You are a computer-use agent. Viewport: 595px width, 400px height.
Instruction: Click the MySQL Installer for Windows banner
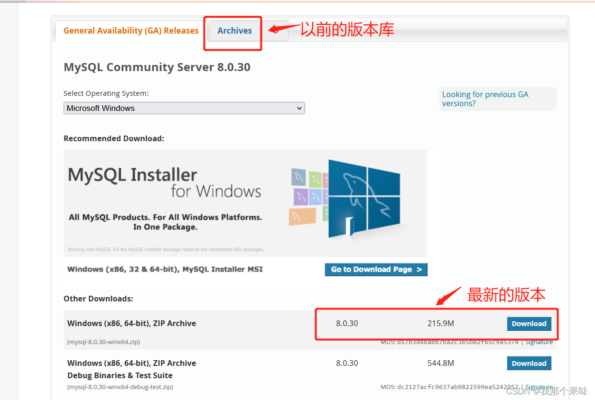[x=245, y=203]
